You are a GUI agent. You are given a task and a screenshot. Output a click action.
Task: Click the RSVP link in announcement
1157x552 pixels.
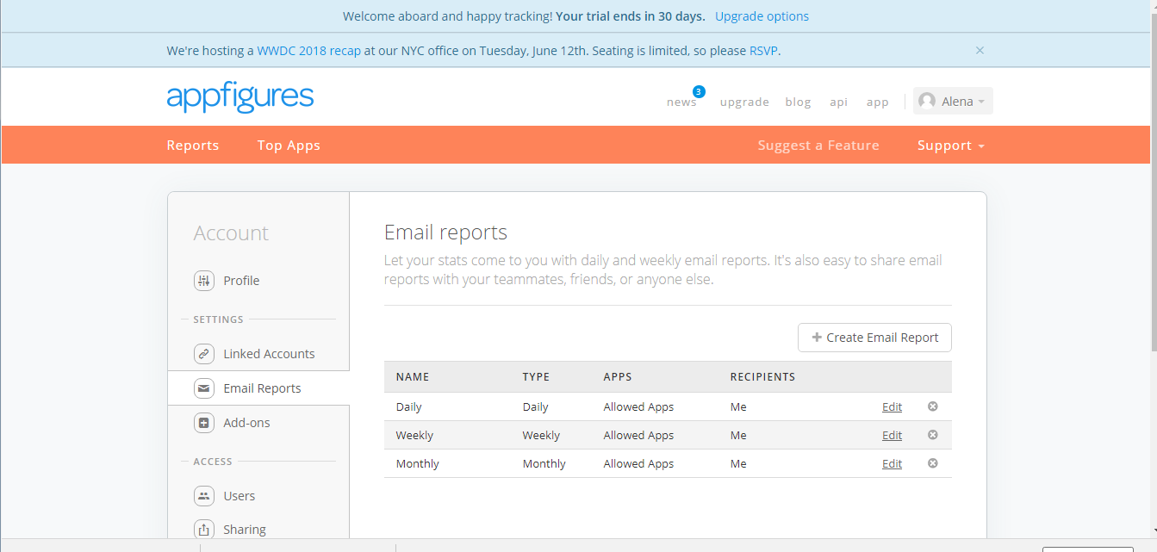[x=763, y=51]
